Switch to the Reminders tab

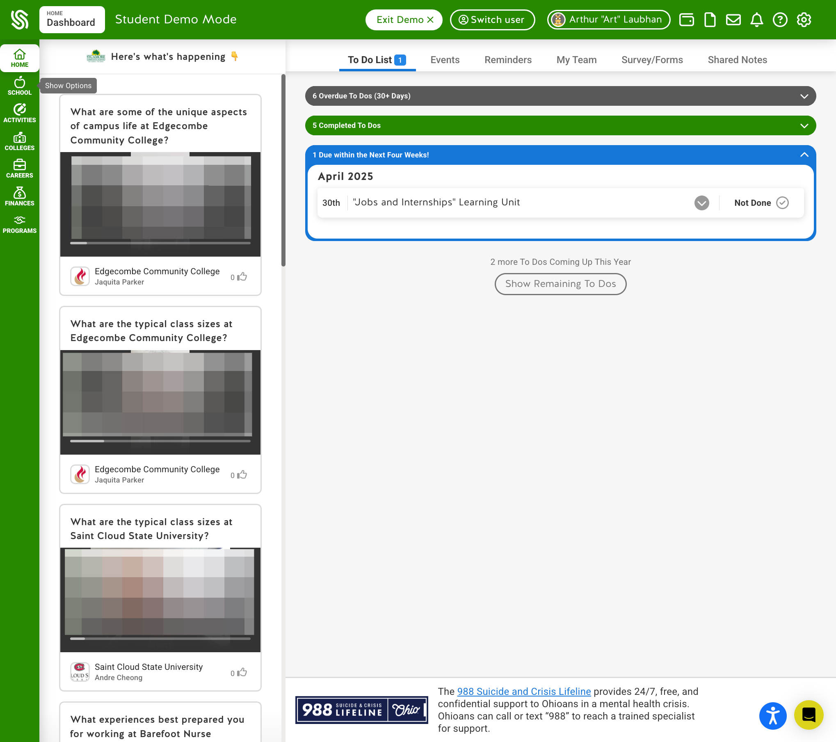[508, 60]
